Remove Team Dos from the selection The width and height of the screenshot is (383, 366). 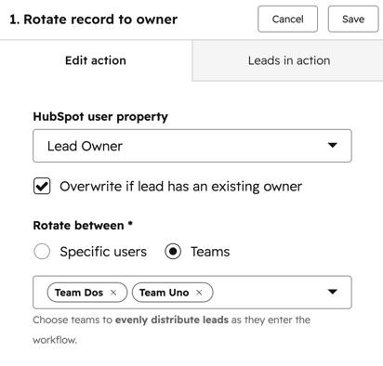click(113, 293)
